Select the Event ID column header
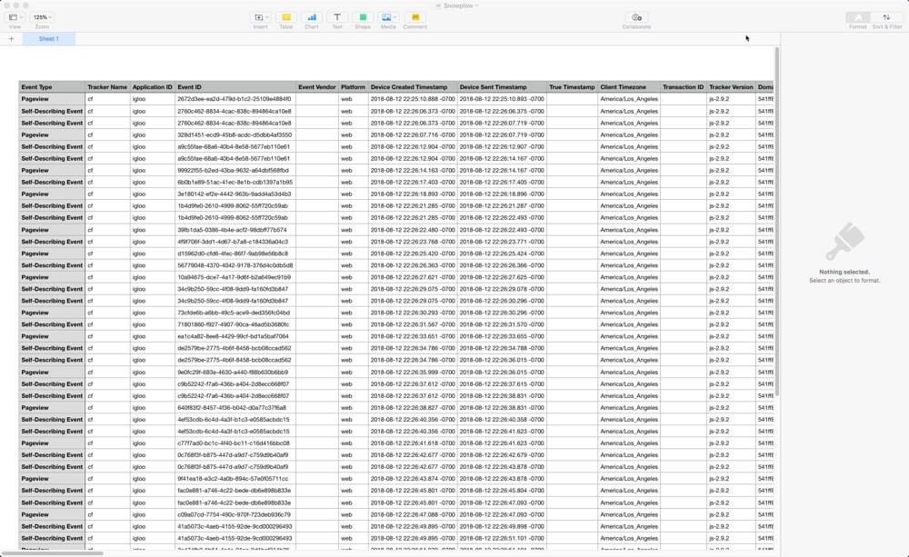 pos(235,87)
